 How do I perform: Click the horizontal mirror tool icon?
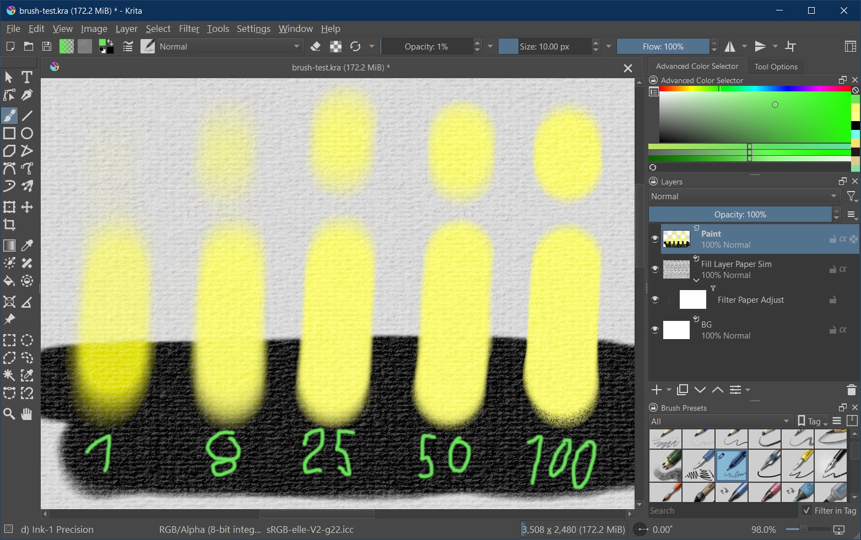coord(730,47)
